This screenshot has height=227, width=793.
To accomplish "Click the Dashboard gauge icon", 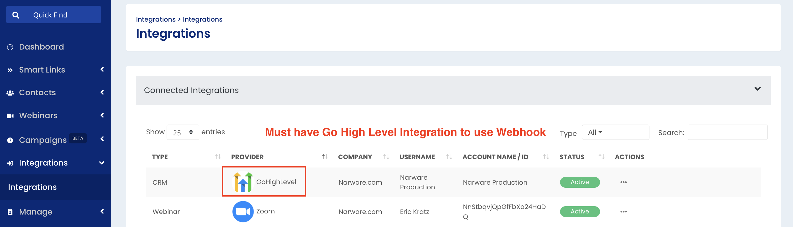I will [10, 47].
